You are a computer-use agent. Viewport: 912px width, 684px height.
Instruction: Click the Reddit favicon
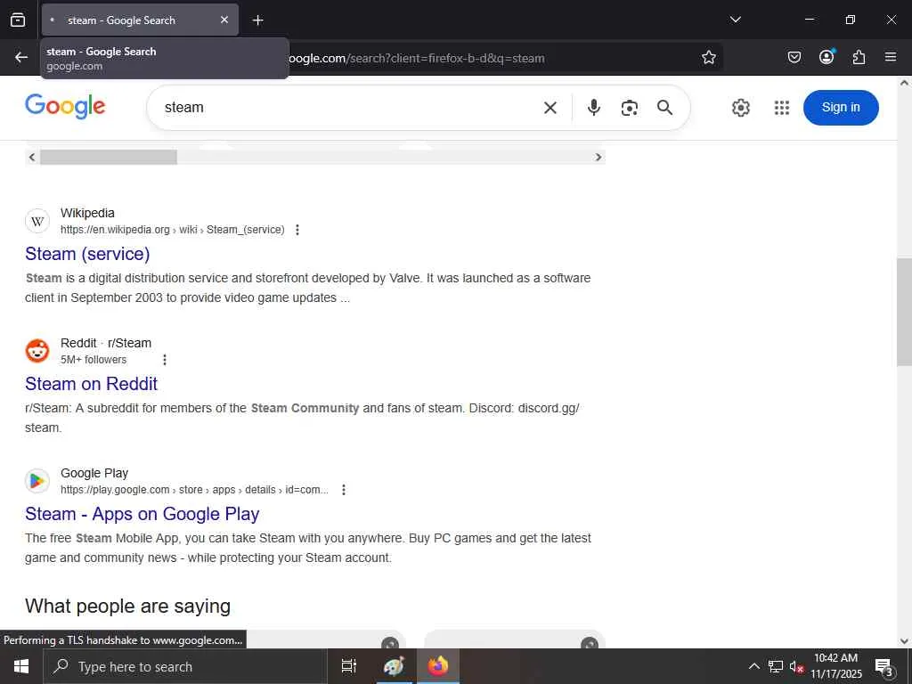tap(37, 351)
